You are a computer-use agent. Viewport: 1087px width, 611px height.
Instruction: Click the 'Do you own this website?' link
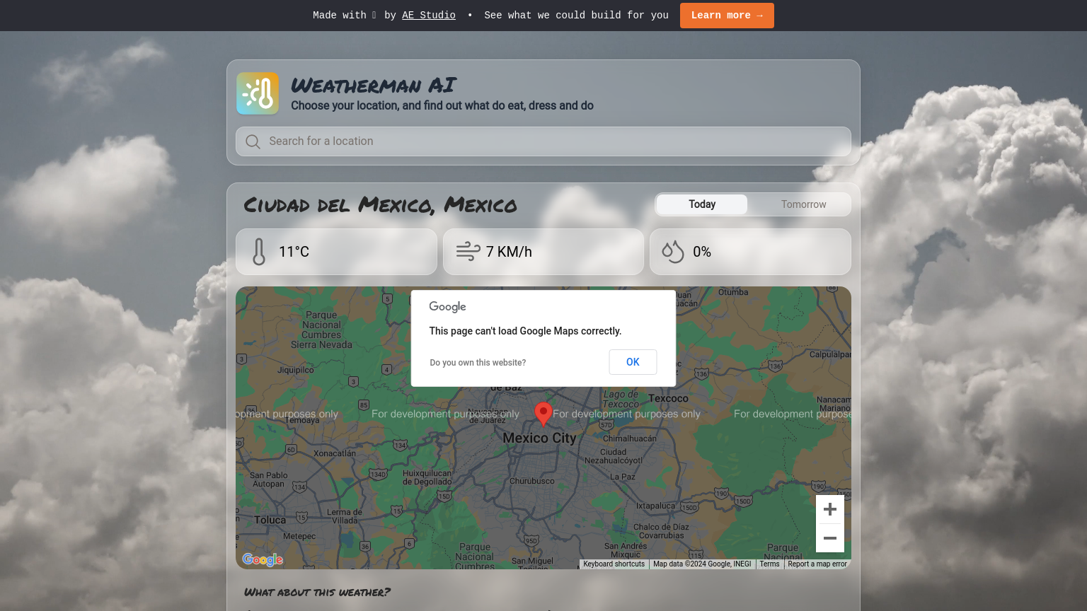(478, 362)
